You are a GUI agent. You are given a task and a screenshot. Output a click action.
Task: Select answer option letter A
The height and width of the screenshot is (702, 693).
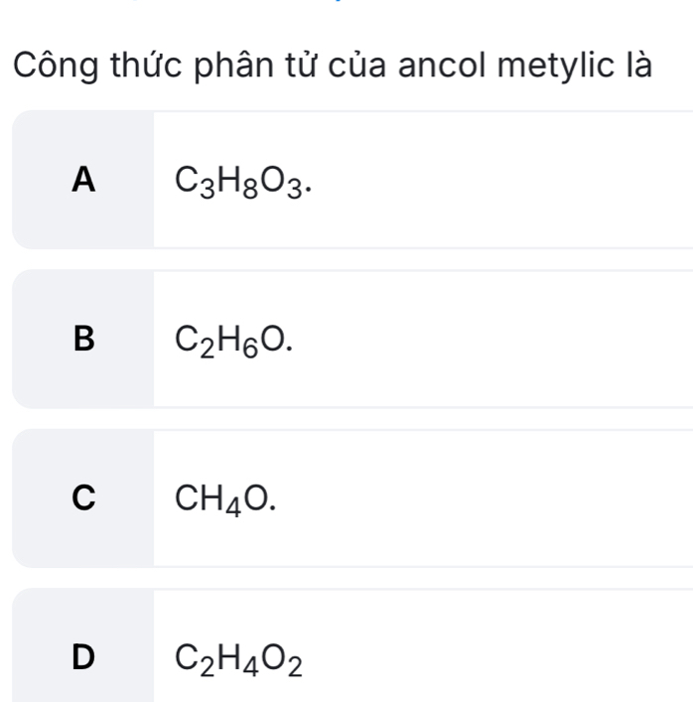point(85,179)
